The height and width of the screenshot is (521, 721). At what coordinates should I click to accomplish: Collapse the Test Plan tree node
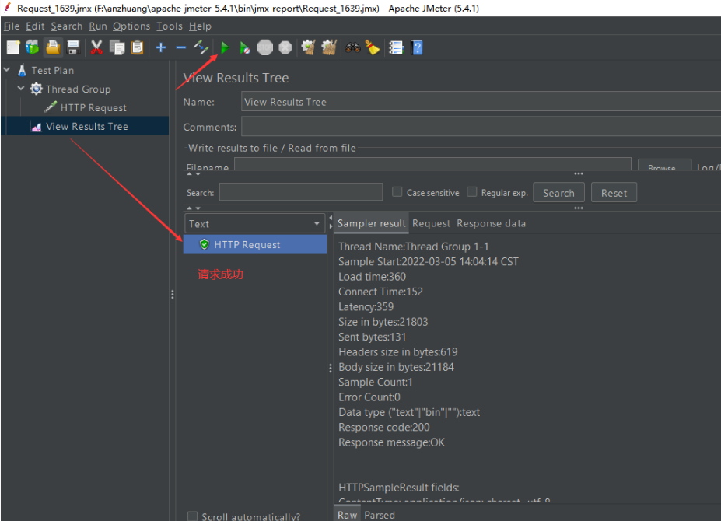[x=7, y=70]
